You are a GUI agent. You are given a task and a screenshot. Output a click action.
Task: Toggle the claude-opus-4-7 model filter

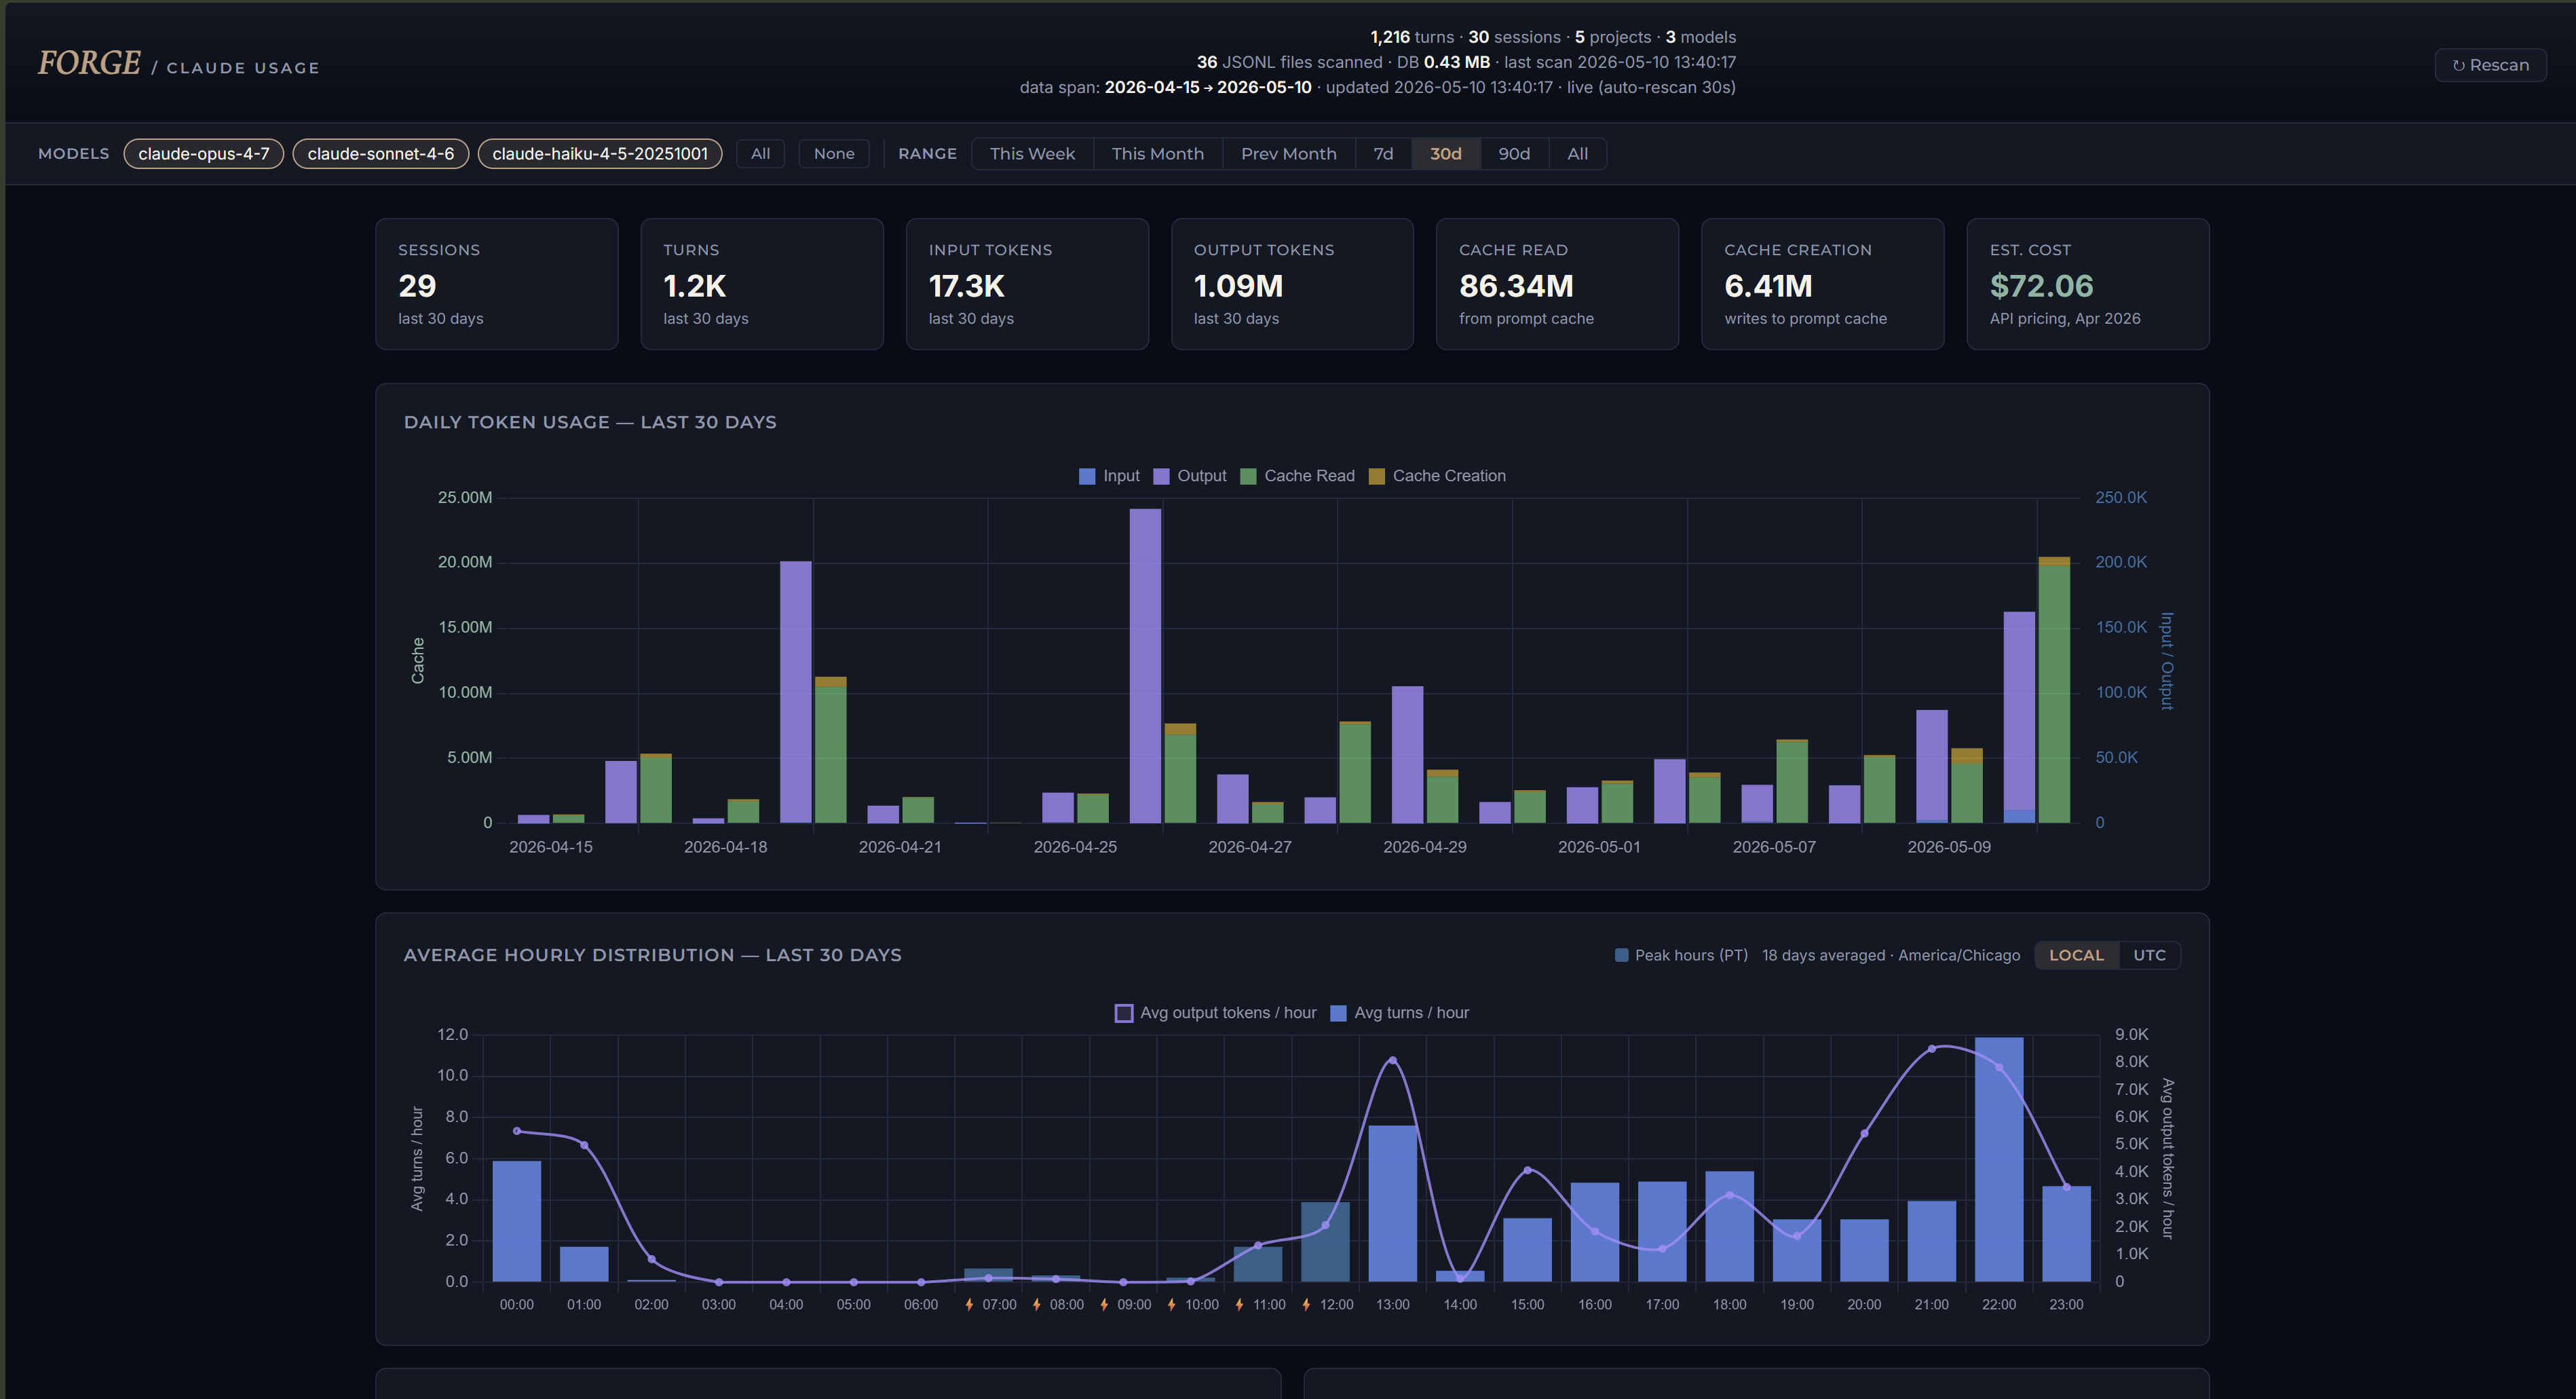pyautogui.click(x=204, y=154)
